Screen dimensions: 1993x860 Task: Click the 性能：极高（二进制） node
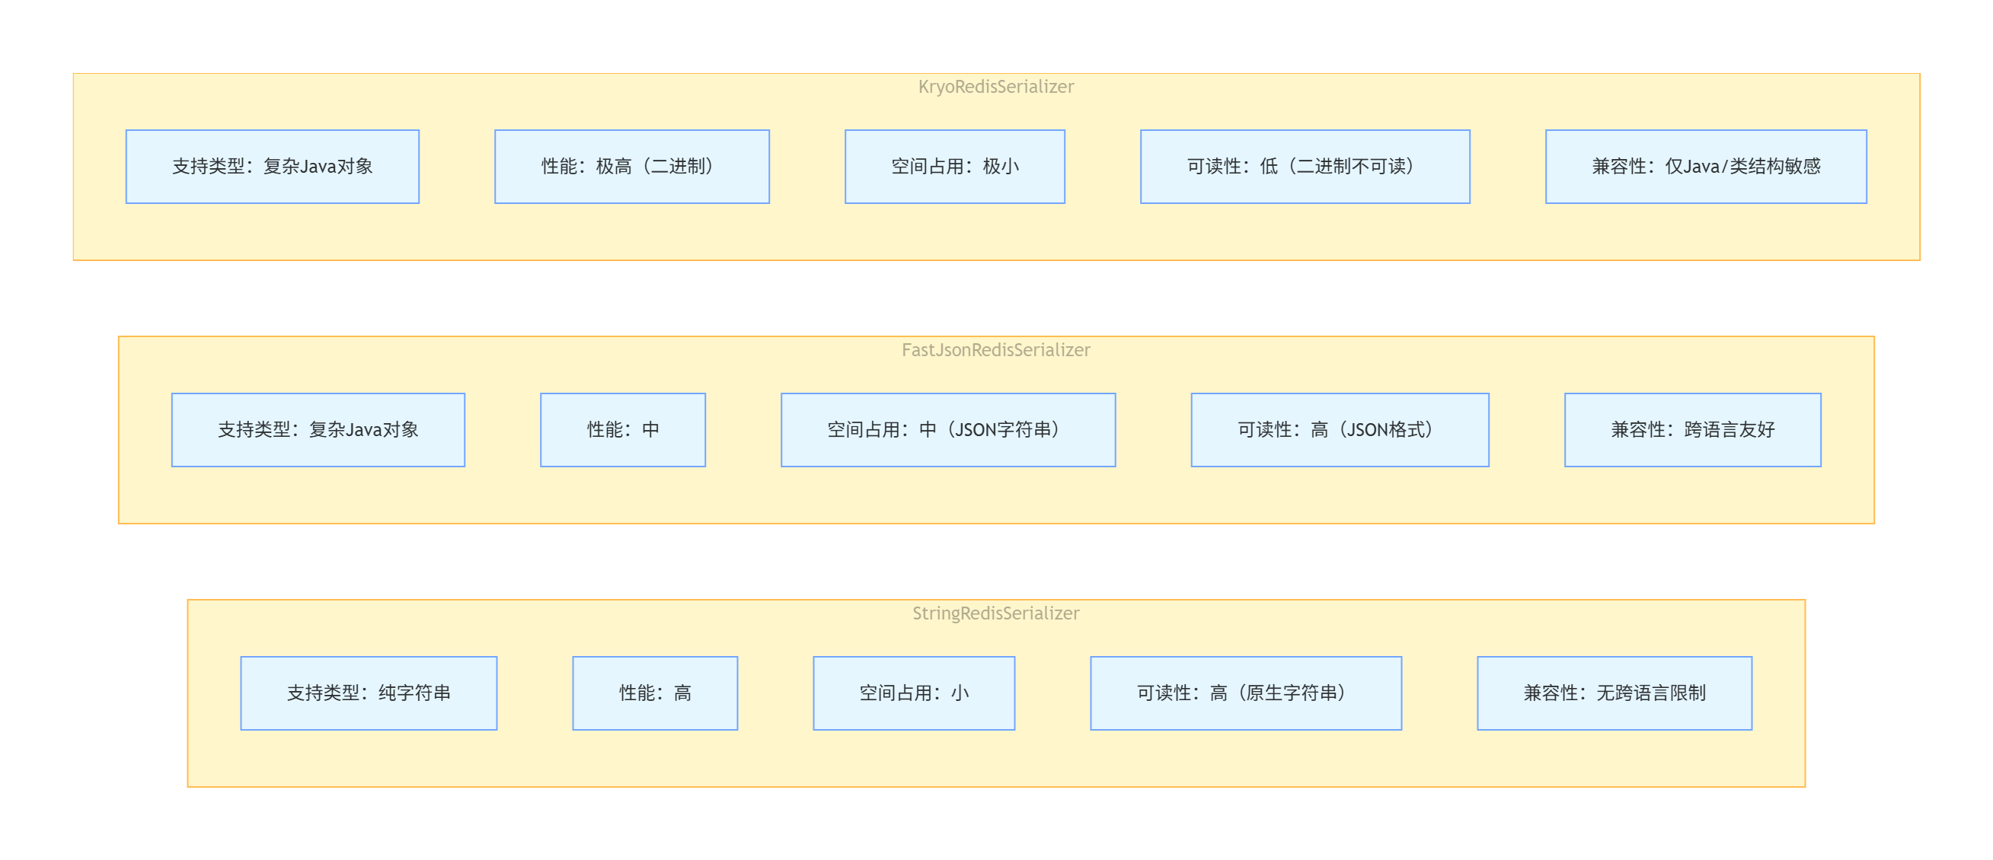(x=631, y=166)
